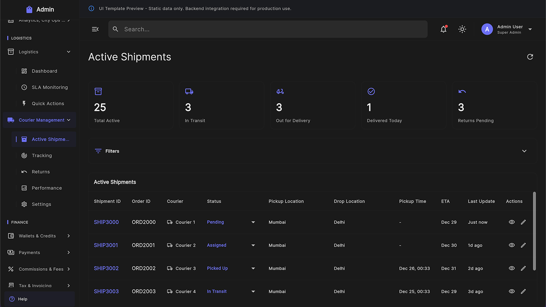Focus the Search input field
The width and height of the screenshot is (546, 307).
click(x=268, y=29)
